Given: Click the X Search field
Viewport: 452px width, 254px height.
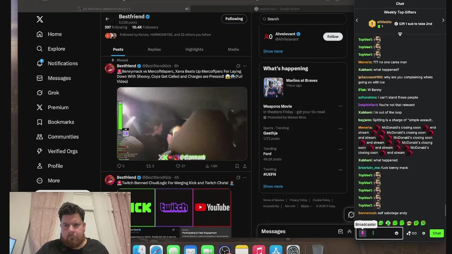Looking at the screenshot, I should pos(303,19).
